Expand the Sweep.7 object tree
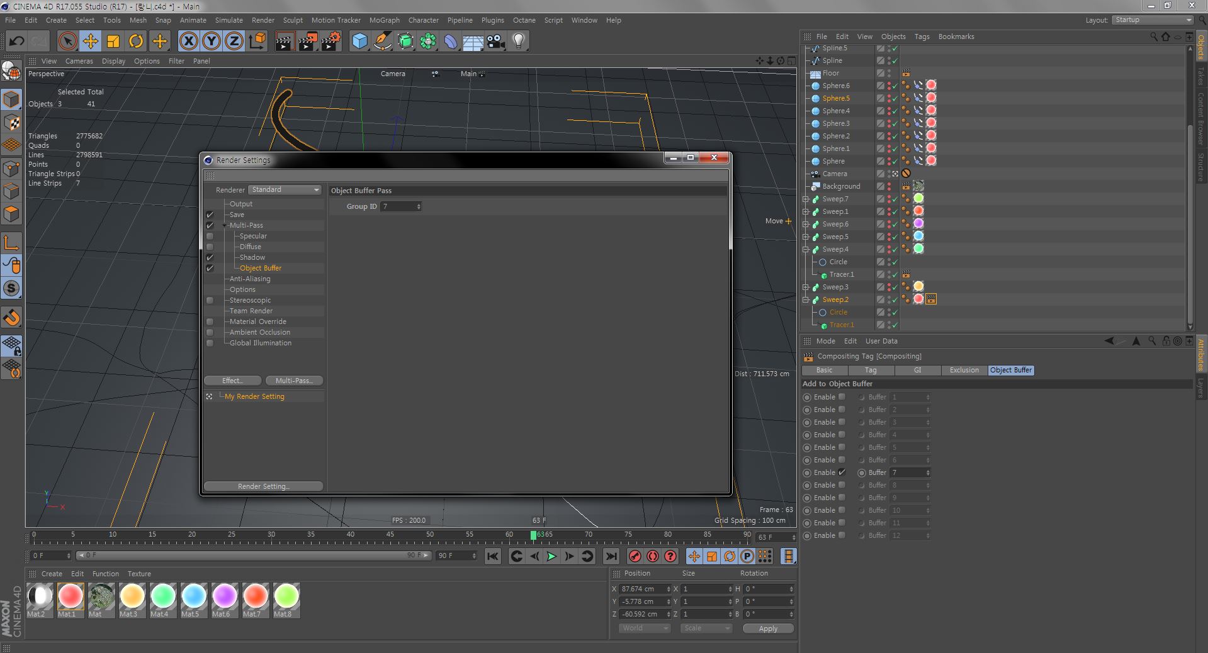Viewport: 1208px width, 653px height. 806,199
